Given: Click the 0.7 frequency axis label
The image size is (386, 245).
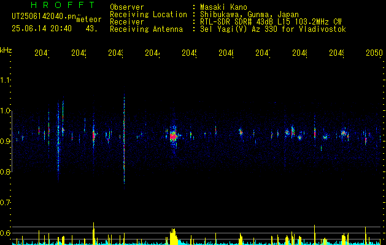Looking at the screenshot, I should (x=5, y=203).
